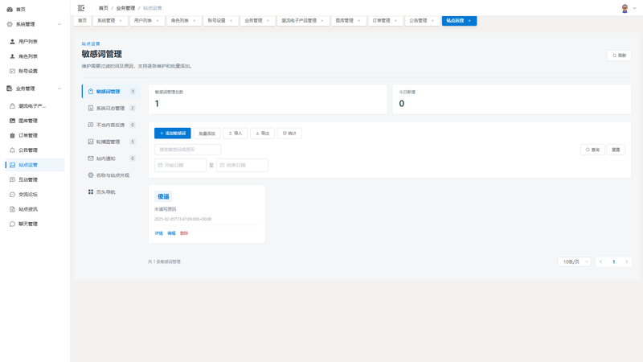
Task: Close the 订单管理 tab
Action: pos(395,21)
